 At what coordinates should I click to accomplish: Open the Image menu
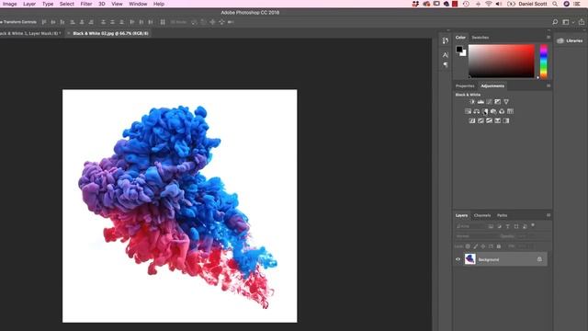(x=10, y=4)
